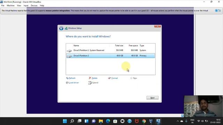The height and width of the screenshot is (125, 223).
Task: Click Refresh link in Windows Setup
Action: click(x=71, y=78)
